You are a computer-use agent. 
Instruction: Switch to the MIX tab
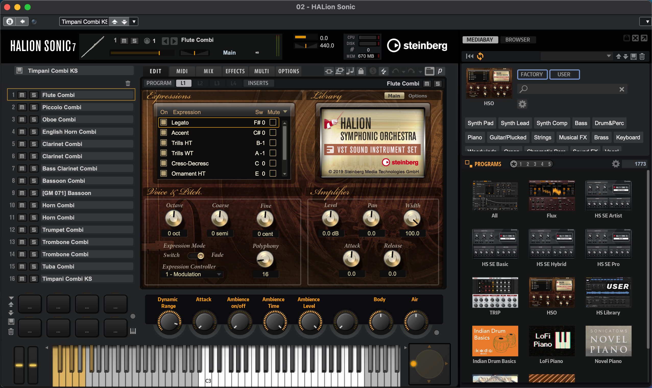tap(209, 71)
